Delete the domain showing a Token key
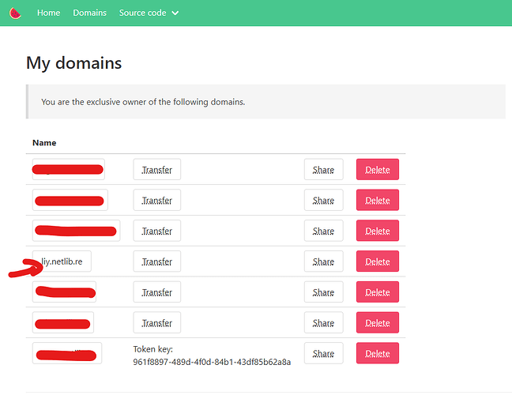 tap(378, 353)
